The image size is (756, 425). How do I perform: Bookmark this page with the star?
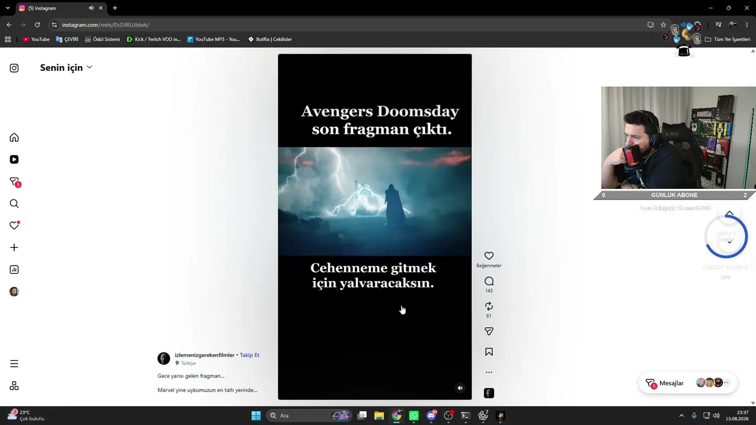663,25
